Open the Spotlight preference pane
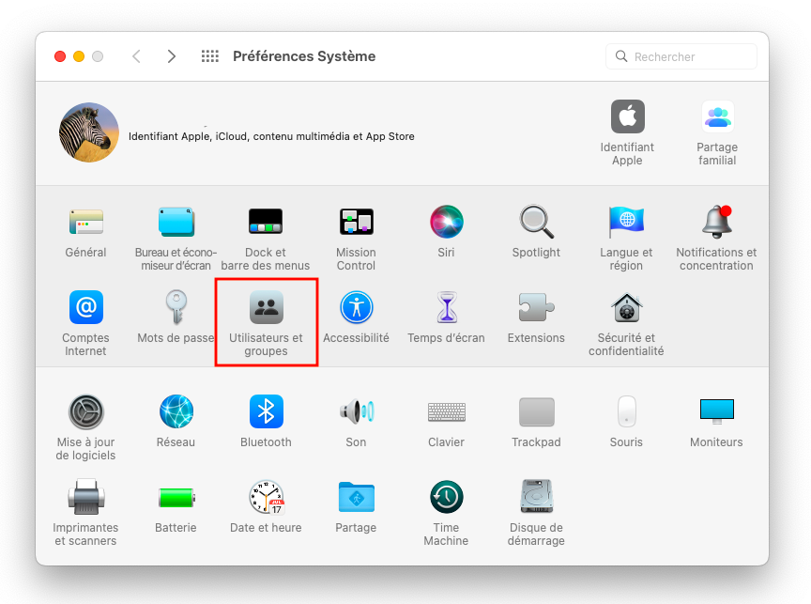811x604 pixels. 536,223
